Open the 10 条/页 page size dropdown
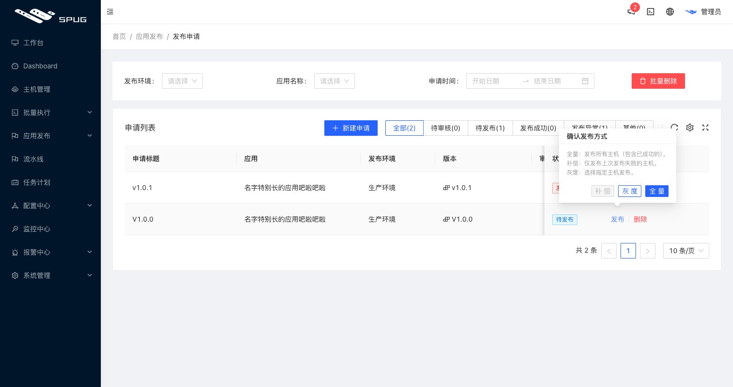The width and height of the screenshot is (733, 387). (x=686, y=251)
